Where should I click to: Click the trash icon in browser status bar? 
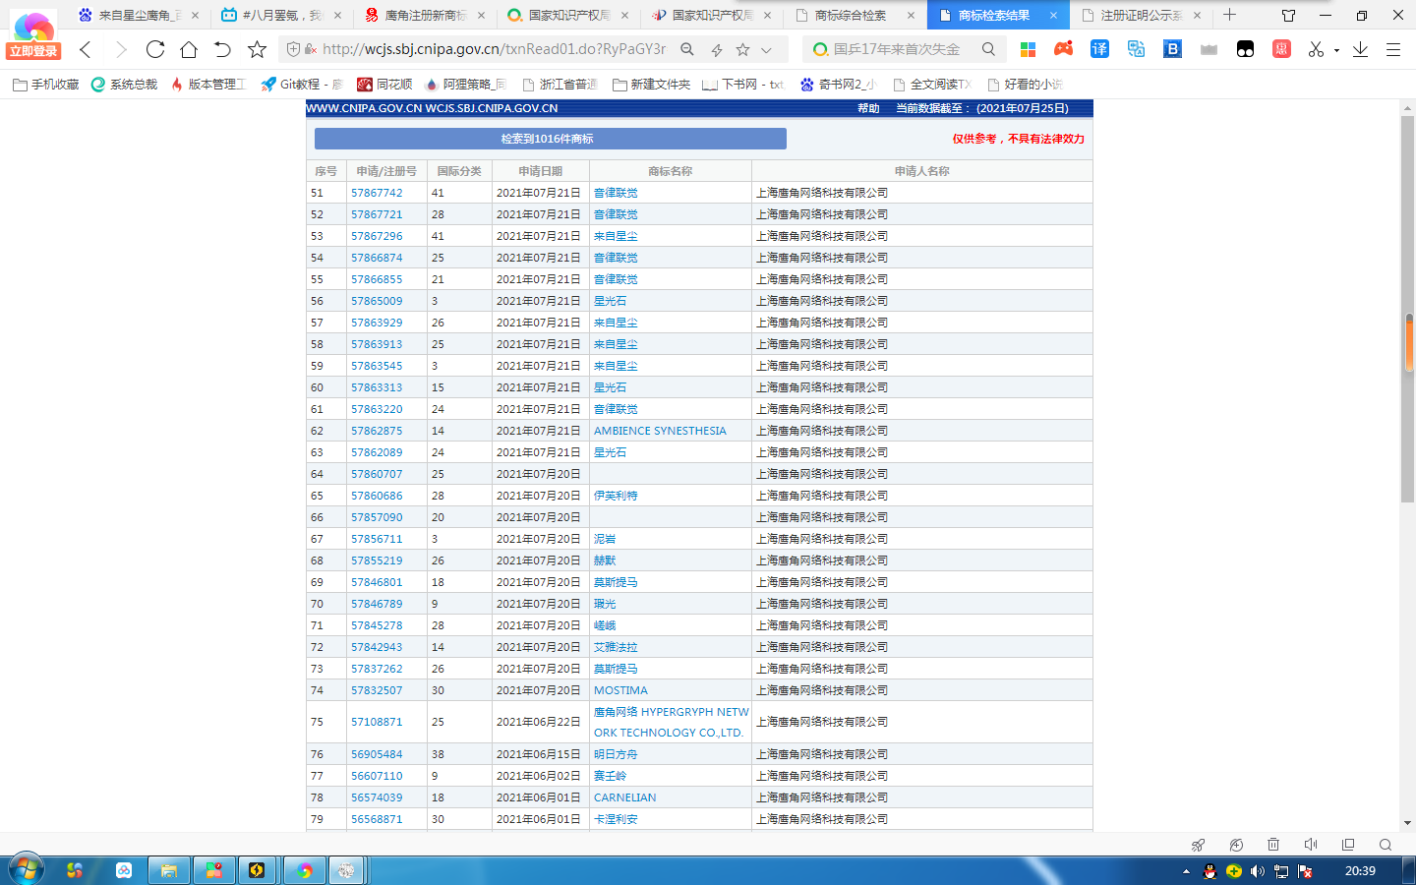point(1273,845)
